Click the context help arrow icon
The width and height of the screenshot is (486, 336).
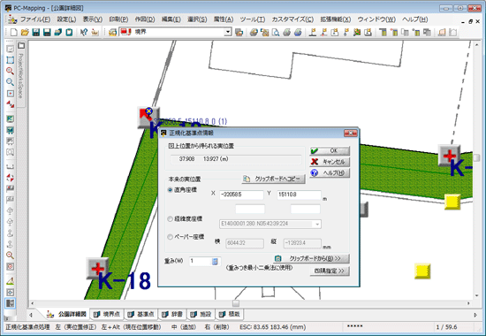(83, 32)
